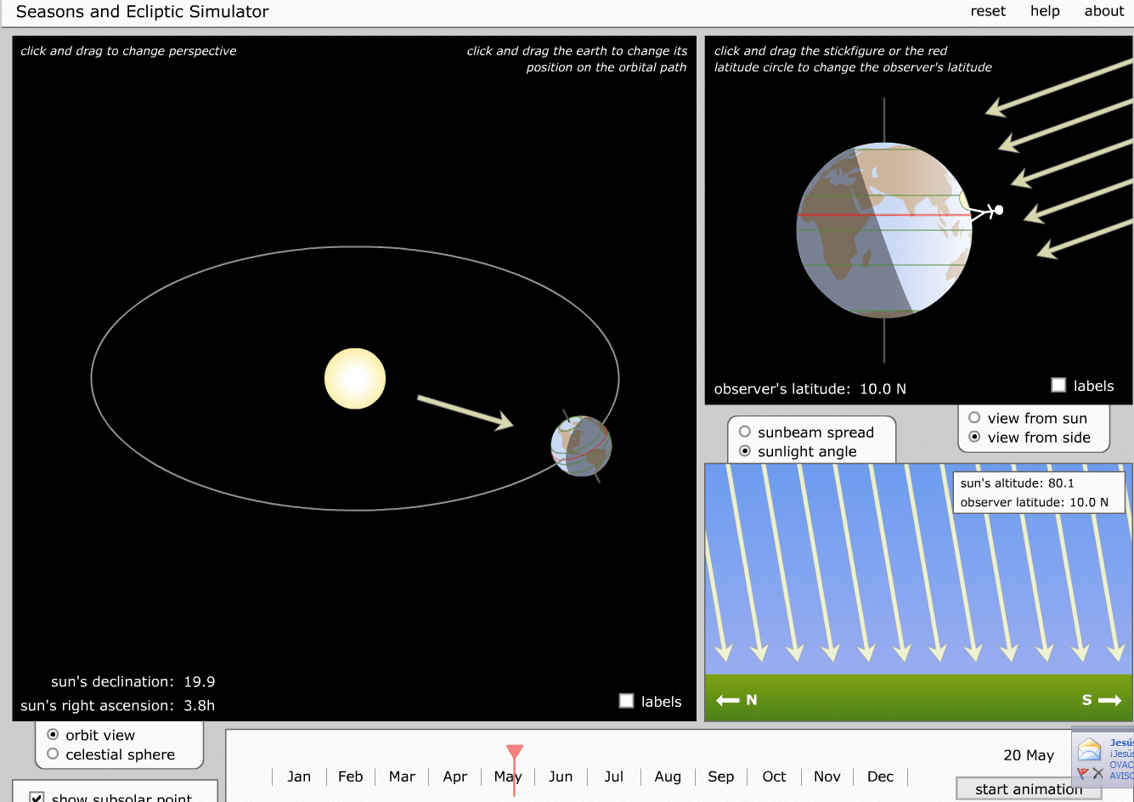1134x802 pixels.
Task: Select the sunbeam spread option
Action: [745, 432]
